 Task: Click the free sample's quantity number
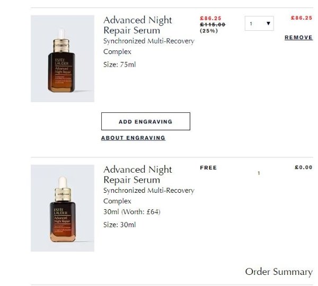pos(259,173)
